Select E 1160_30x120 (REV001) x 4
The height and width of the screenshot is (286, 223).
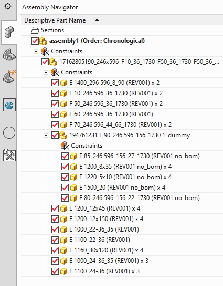pos(107,250)
